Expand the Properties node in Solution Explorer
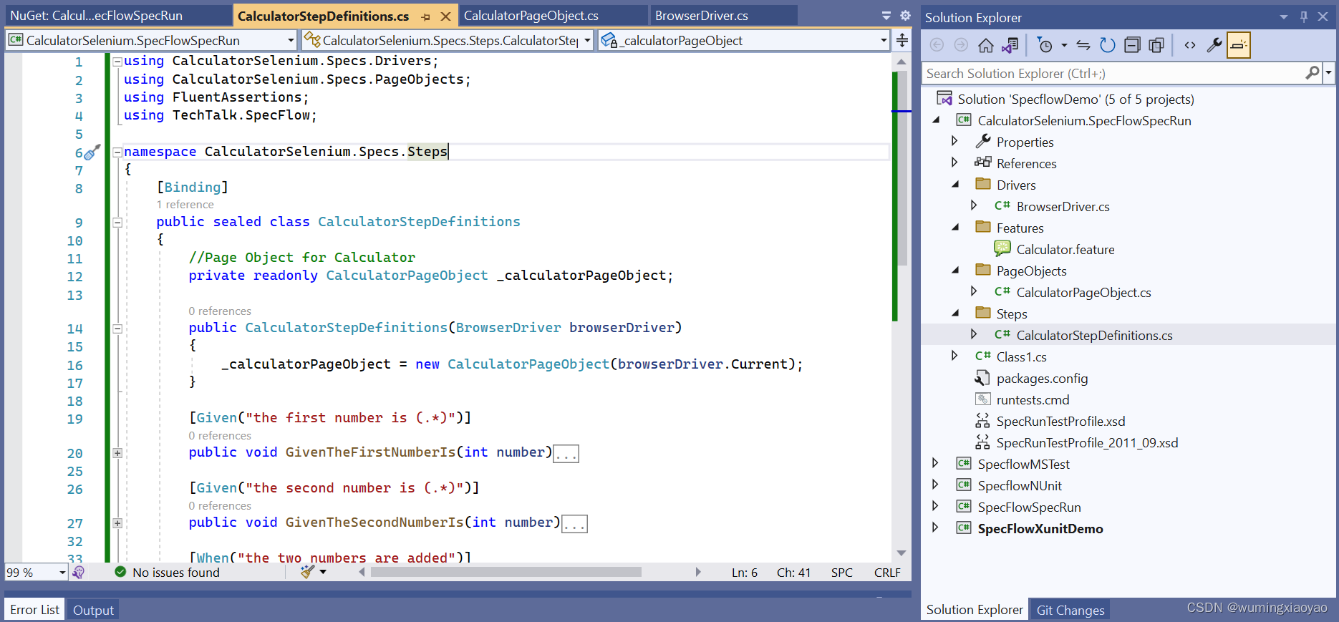Viewport: 1339px width, 622px height. tap(954, 141)
